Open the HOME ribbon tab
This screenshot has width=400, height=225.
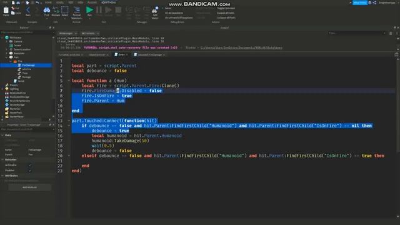click(48, 2)
